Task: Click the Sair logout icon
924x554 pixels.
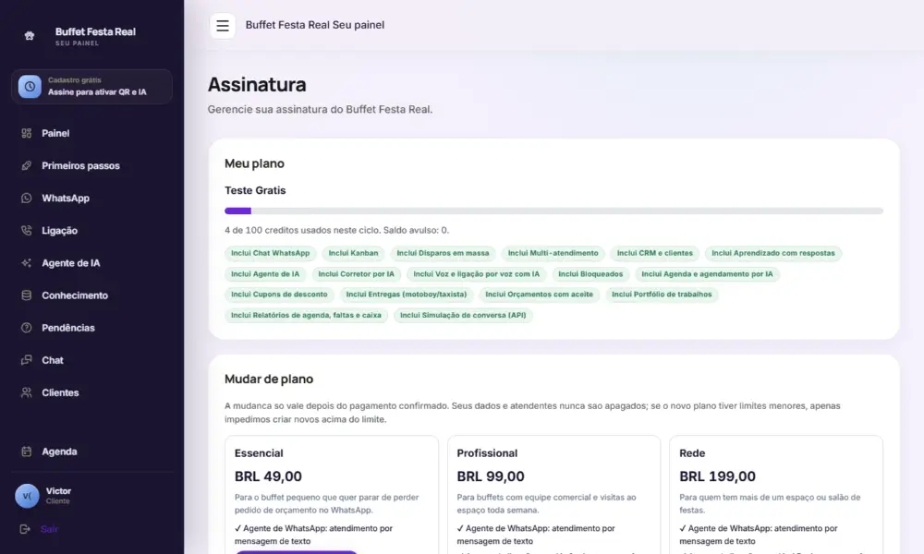Action: 25,529
